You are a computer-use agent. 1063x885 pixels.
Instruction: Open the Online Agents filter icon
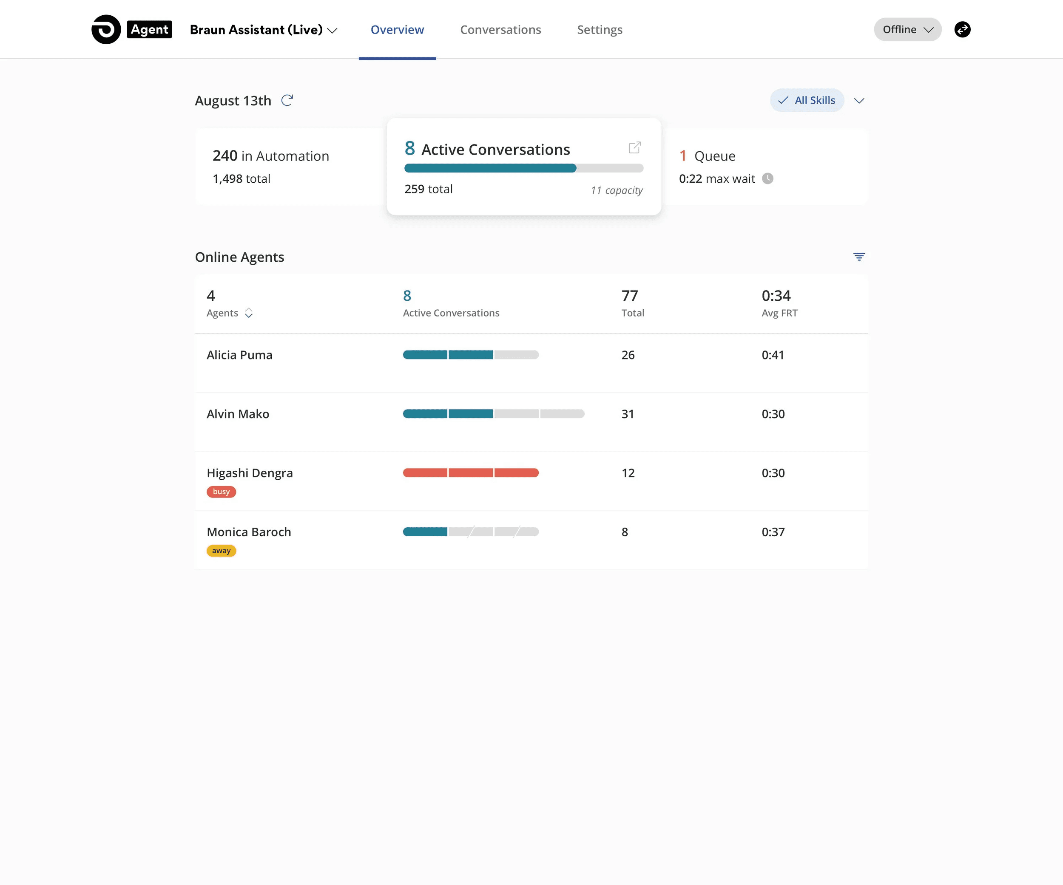pyautogui.click(x=858, y=257)
